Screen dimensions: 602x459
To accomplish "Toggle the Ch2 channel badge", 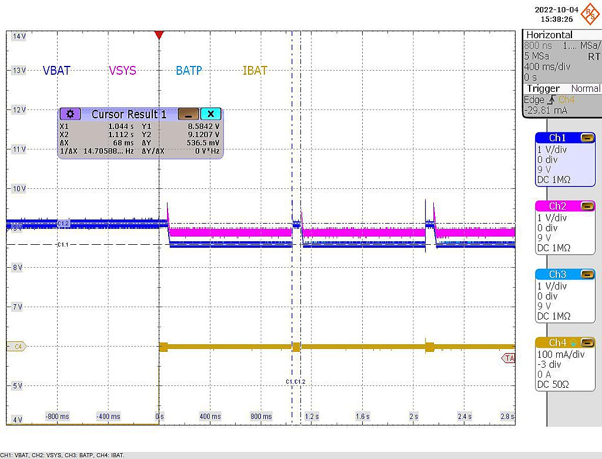I will 557,205.
